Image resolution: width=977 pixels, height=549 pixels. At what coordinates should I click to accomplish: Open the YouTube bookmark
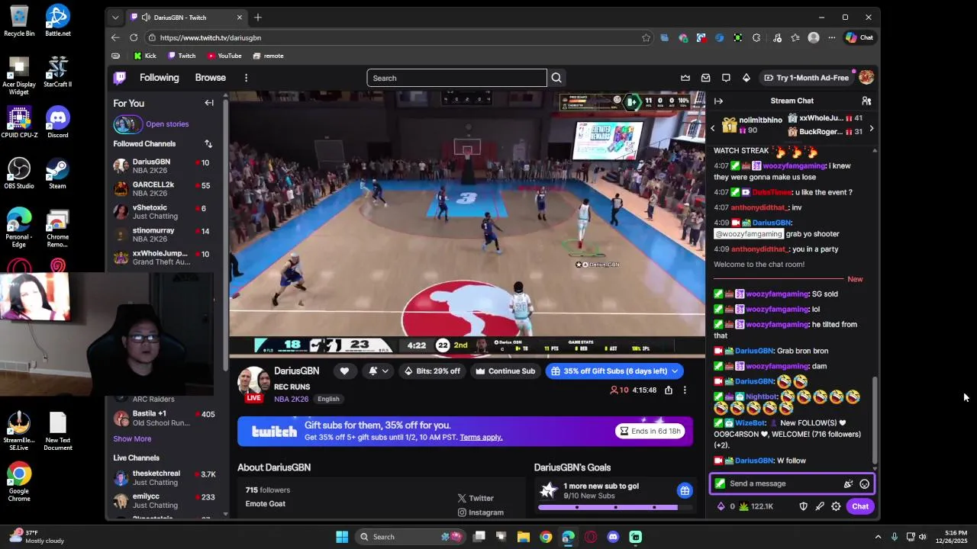click(224, 56)
